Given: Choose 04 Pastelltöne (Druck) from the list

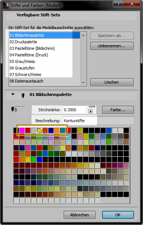Looking at the screenshot, I should pyautogui.click(x=45, y=55).
